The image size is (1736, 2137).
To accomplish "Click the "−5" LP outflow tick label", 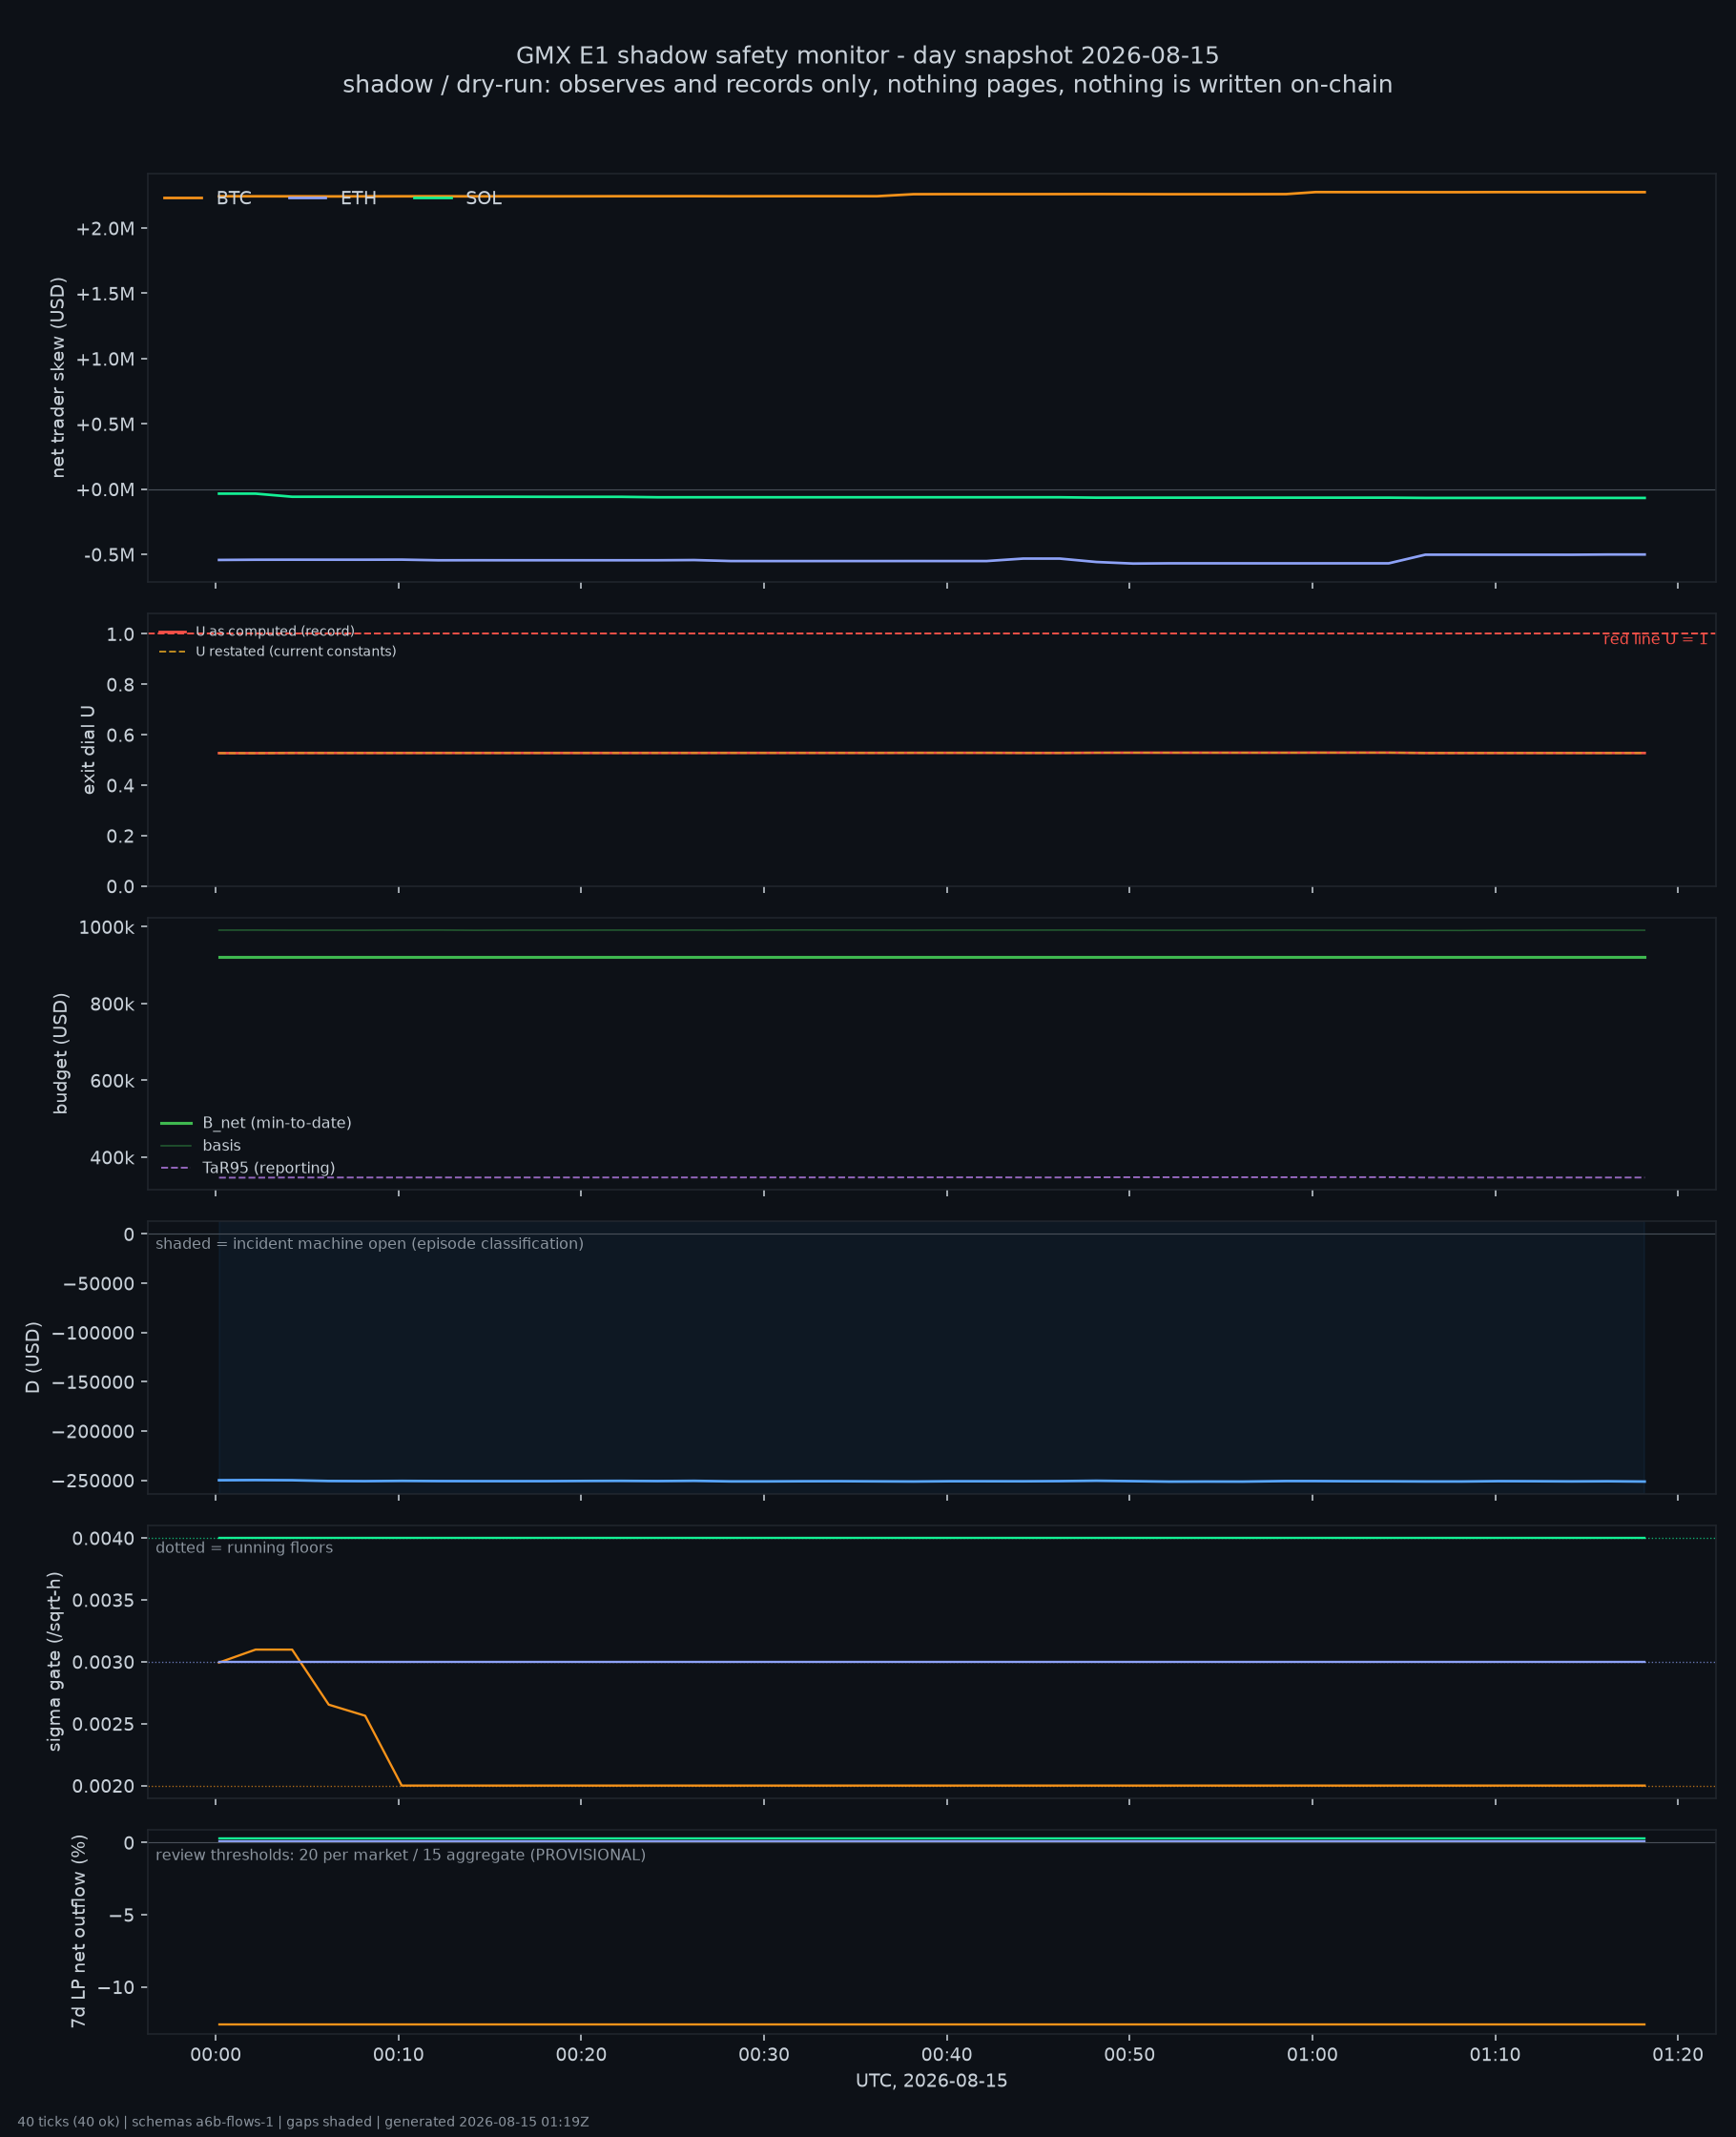I will coord(121,1915).
